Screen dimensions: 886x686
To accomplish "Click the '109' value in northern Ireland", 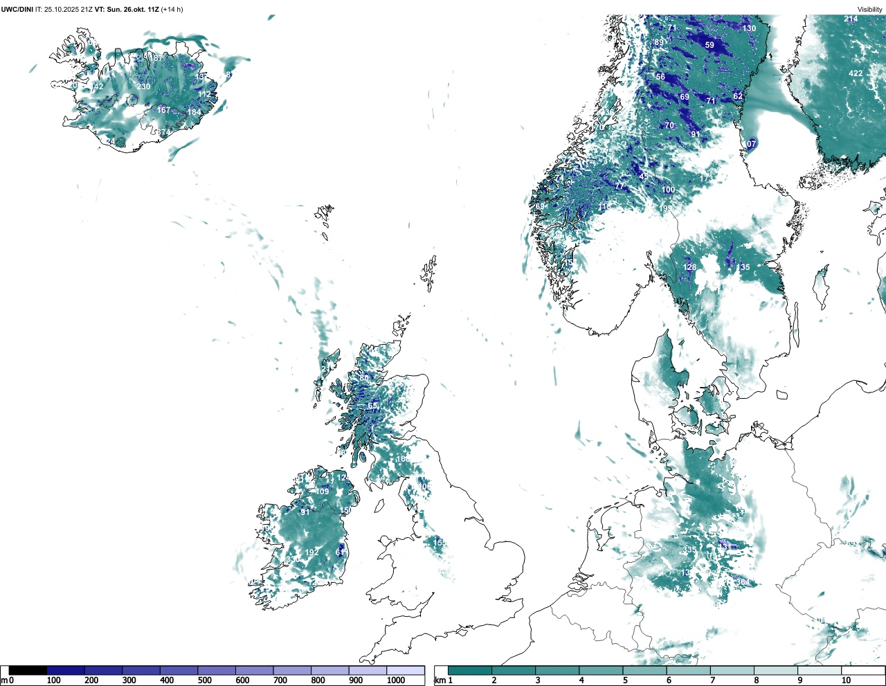I will pos(323,491).
